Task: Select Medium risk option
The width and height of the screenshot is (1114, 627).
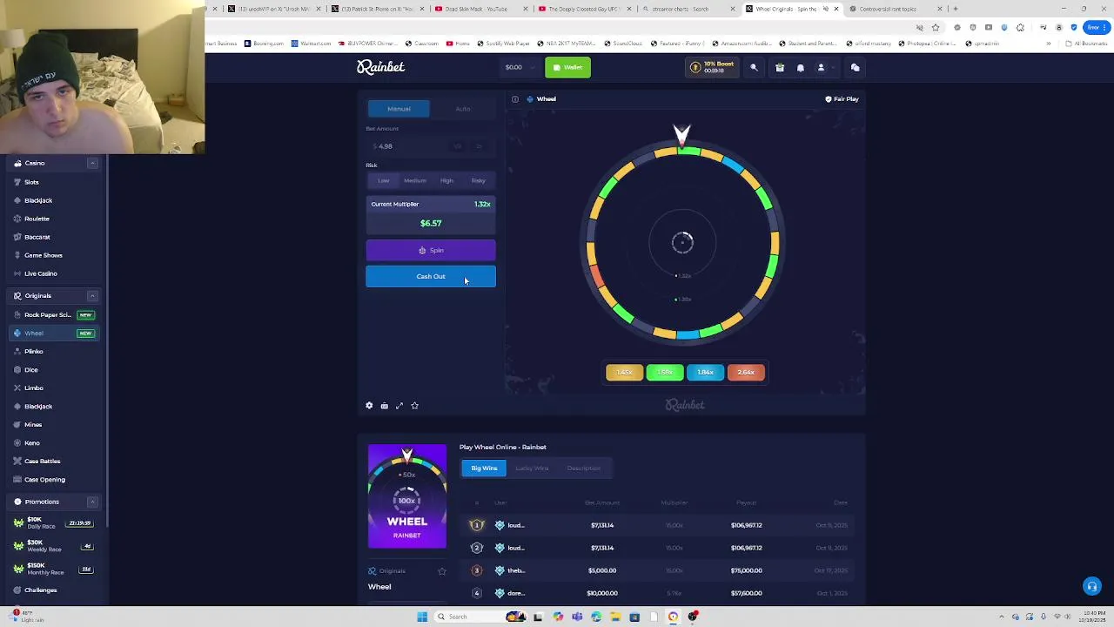Action: 415,180
